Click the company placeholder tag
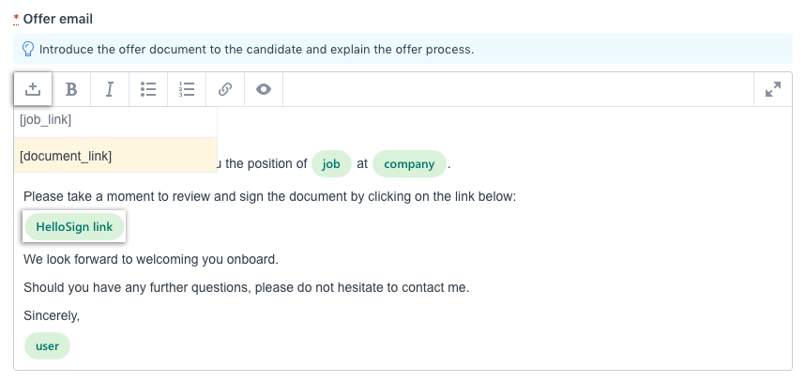Screen dimensions: 805x382 [x=409, y=164]
